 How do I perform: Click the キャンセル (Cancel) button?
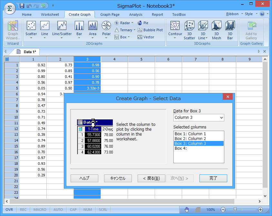coord(118,178)
